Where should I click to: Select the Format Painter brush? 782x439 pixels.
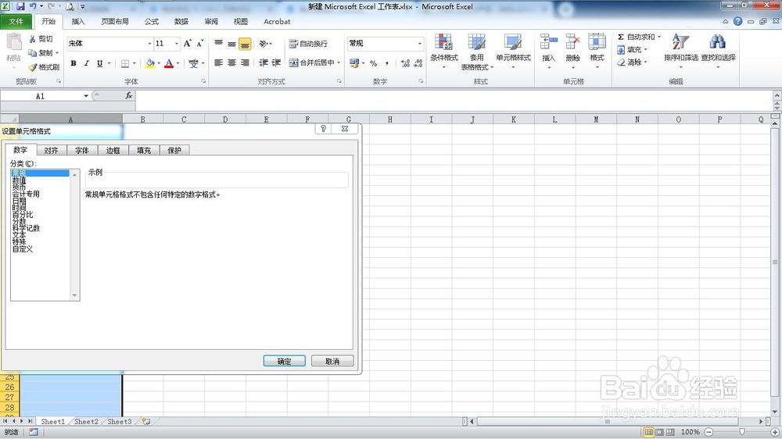click(33, 66)
